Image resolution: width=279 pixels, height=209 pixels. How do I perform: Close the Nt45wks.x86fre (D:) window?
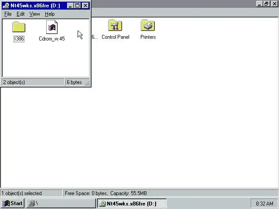(x=85, y=6)
